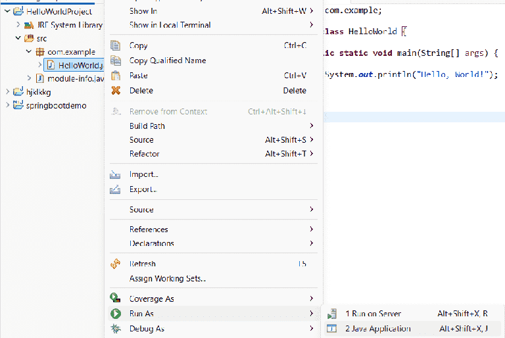
Task: Choose Export... from the context menu
Action: (x=213, y=189)
